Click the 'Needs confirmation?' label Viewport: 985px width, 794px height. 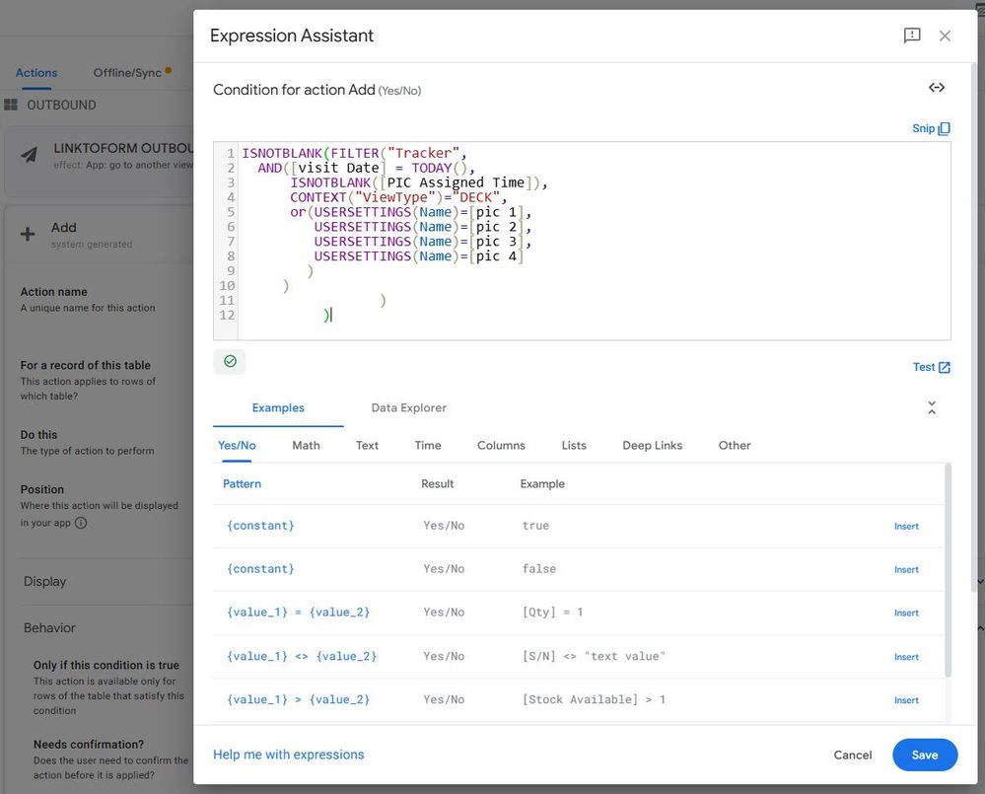click(x=89, y=745)
